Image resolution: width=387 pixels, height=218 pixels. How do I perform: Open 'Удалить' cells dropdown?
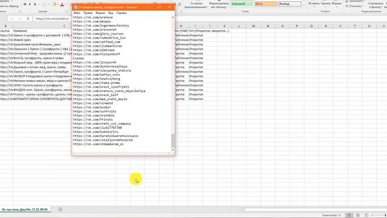coord(325,4)
